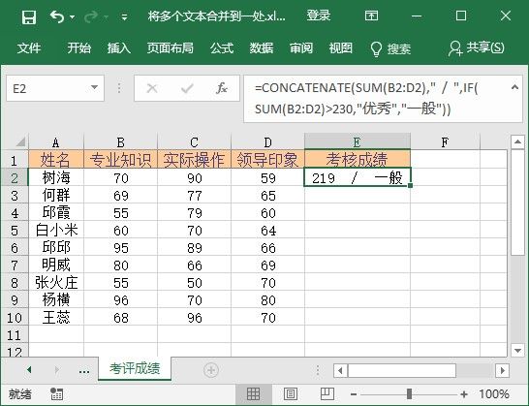Viewport: 529px width, 406px height.
Task: Open the Undo history dropdown arrow
Action: click(73, 16)
